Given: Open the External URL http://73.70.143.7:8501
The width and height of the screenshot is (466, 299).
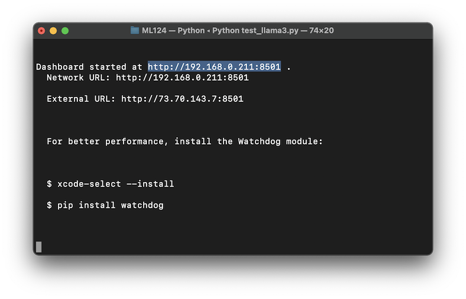Looking at the screenshot, I should pyautogui.click(x=182, y=99).
